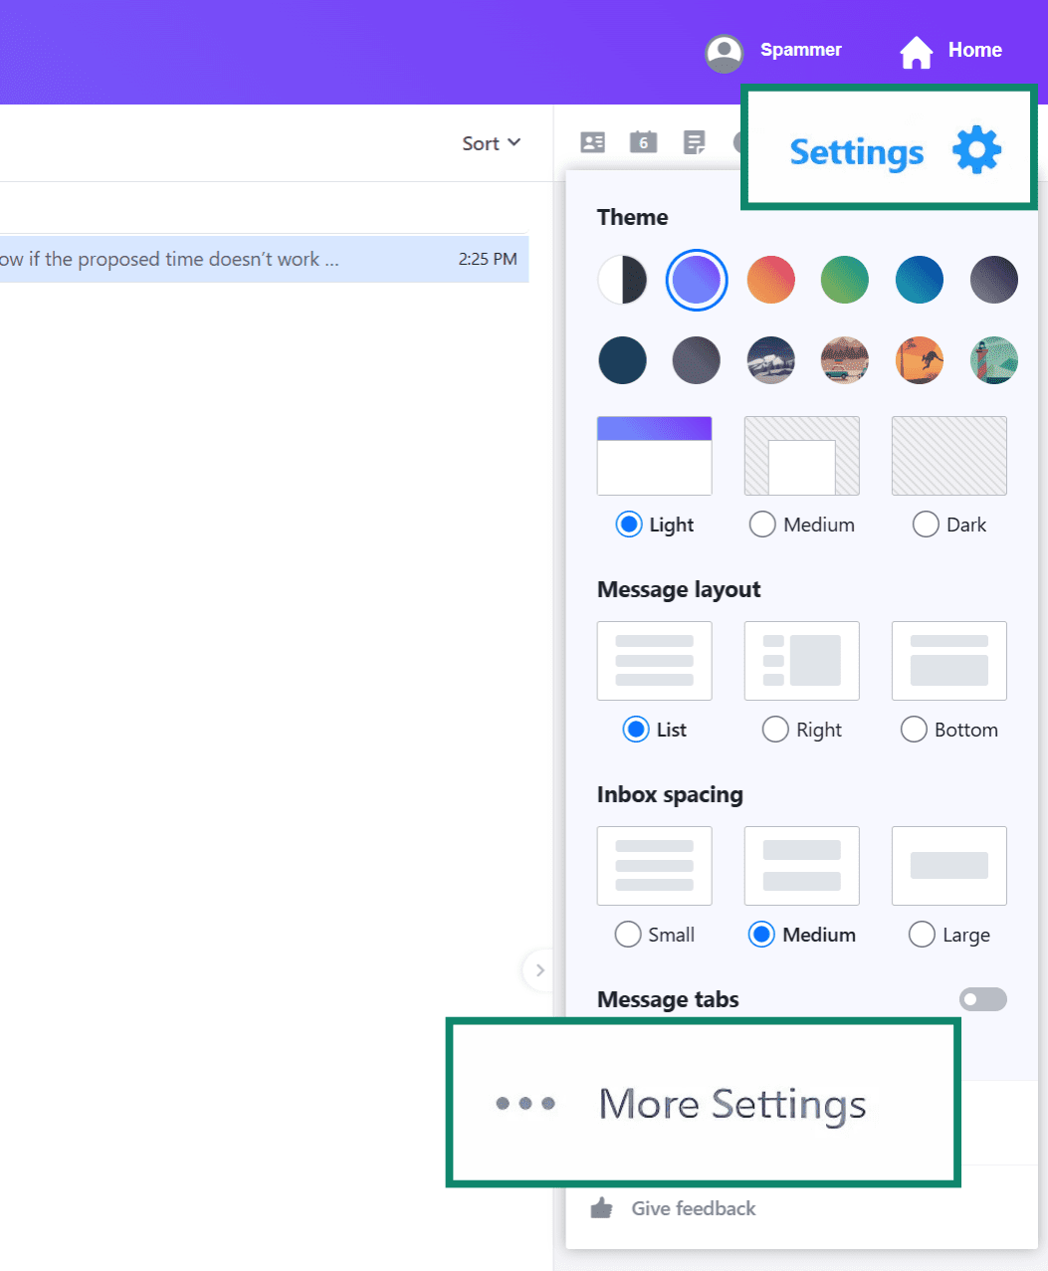This screenshot has height=1271, width=1048.
Task: Open the Sort dropdown
Action: pyautogui.click(x=491, y=143)
